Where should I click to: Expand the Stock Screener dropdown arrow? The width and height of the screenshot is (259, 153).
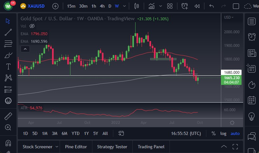pos(57,147)
